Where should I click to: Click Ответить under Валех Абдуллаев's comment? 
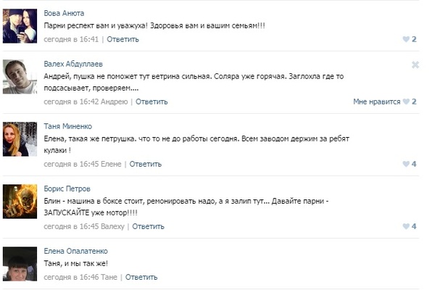coord(152,101)
